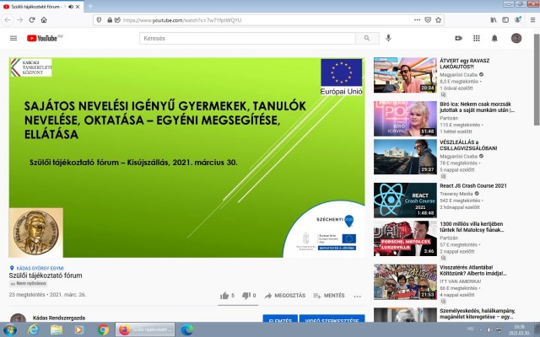Viewport: 540px width, 337px height.
Task: Open the Firefox library icon
Action: pyautogui.click(x=494, y=20)
